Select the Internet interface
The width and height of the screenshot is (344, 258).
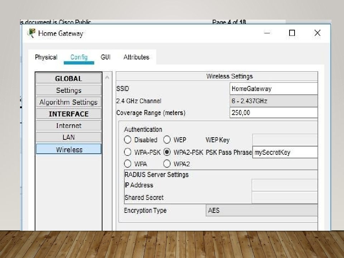[68, 126]
